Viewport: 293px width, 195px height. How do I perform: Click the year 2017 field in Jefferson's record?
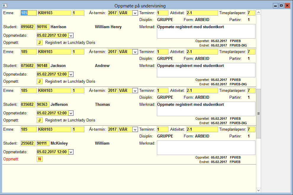tap(113, 91)
